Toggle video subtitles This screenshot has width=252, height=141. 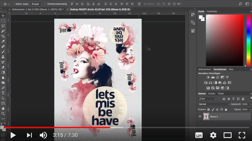199,135
